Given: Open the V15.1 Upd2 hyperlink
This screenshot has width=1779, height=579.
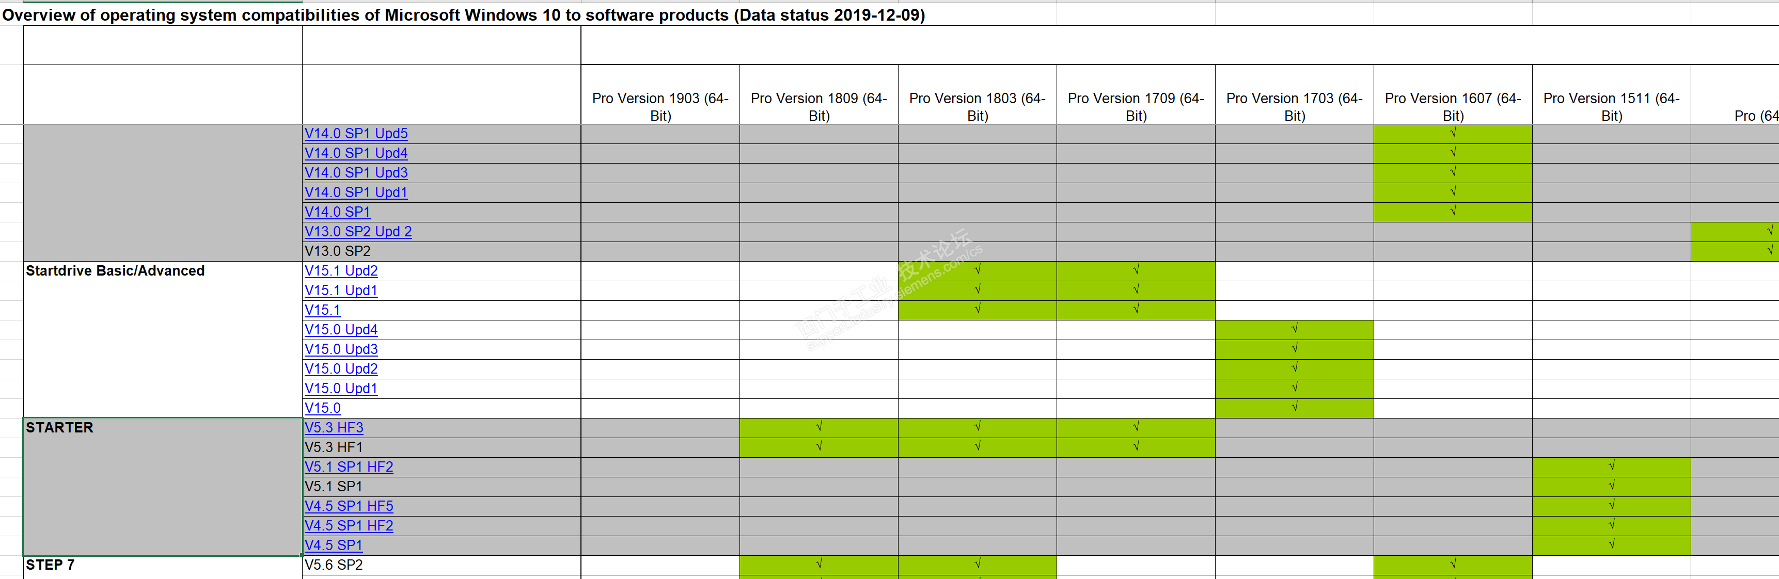Looking at the screenshot, I should point(341,271).
